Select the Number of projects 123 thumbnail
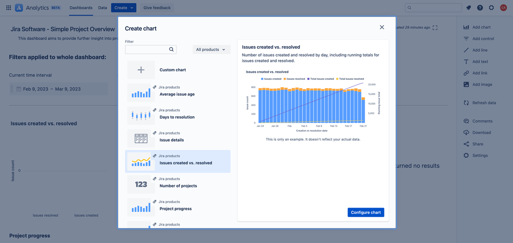This screenshot has width=513, height=243. click(141, 184)
